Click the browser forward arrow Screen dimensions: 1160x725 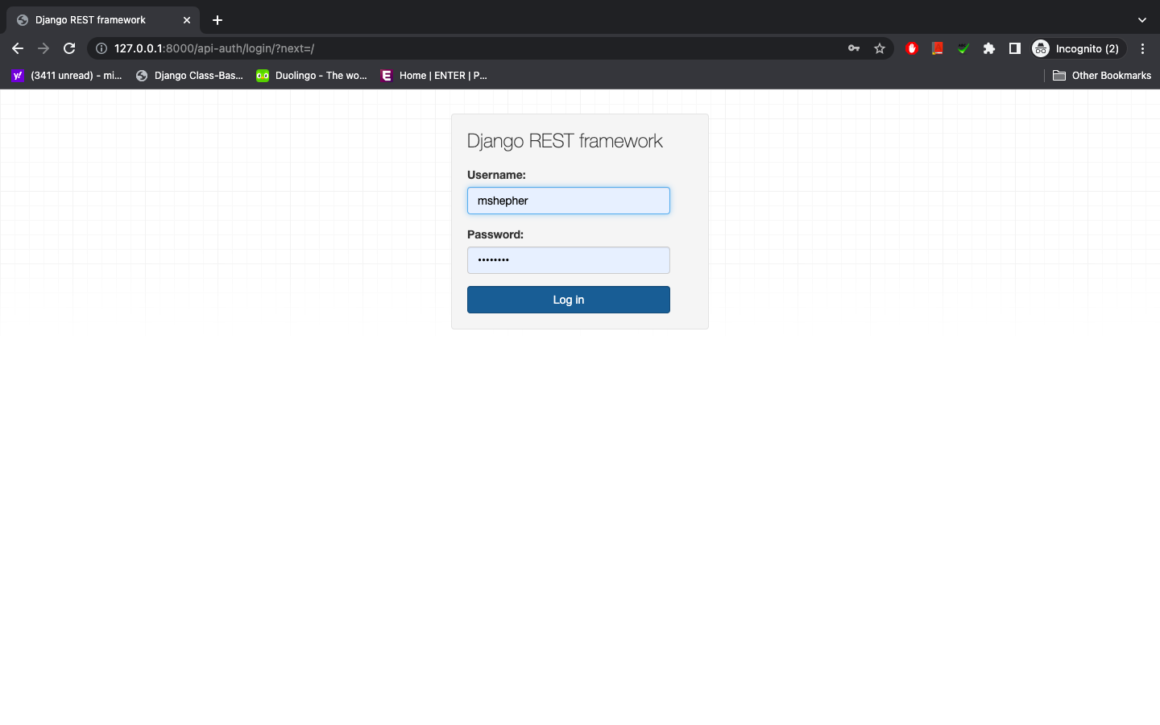point(43,48)
